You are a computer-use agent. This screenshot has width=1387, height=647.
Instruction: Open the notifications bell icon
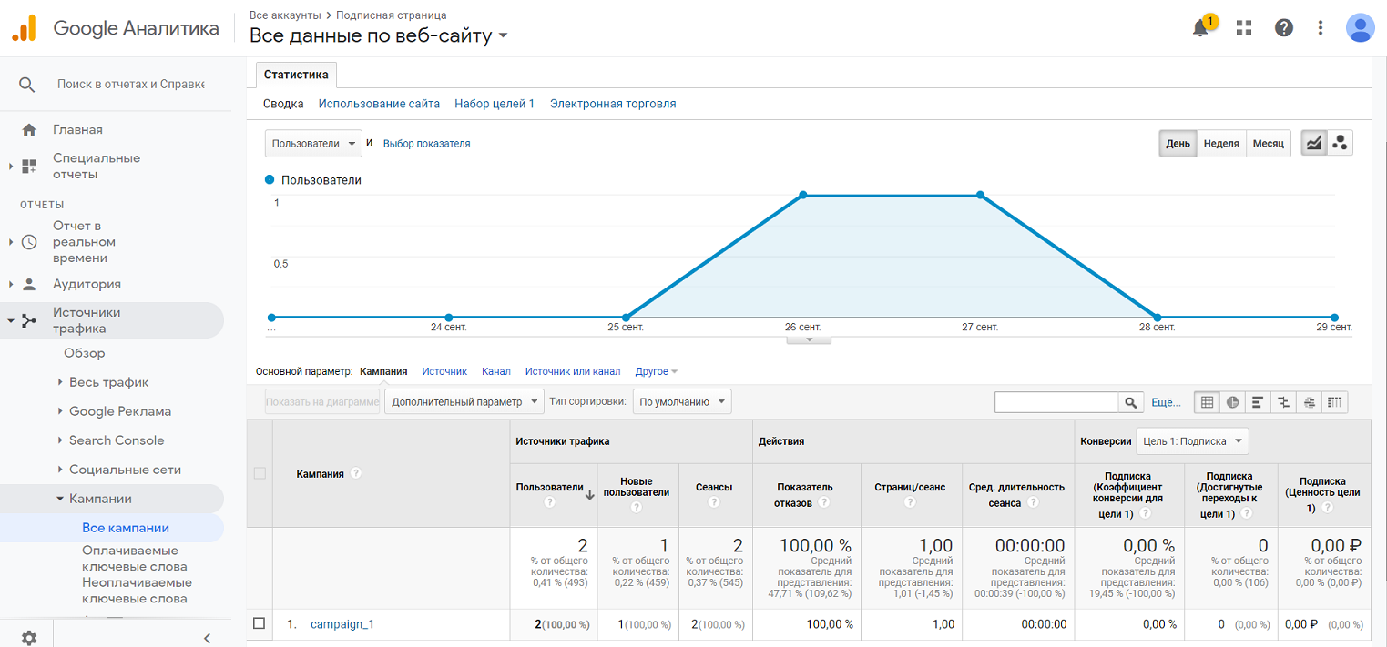pyautogui.click(x=1201, y=28)
